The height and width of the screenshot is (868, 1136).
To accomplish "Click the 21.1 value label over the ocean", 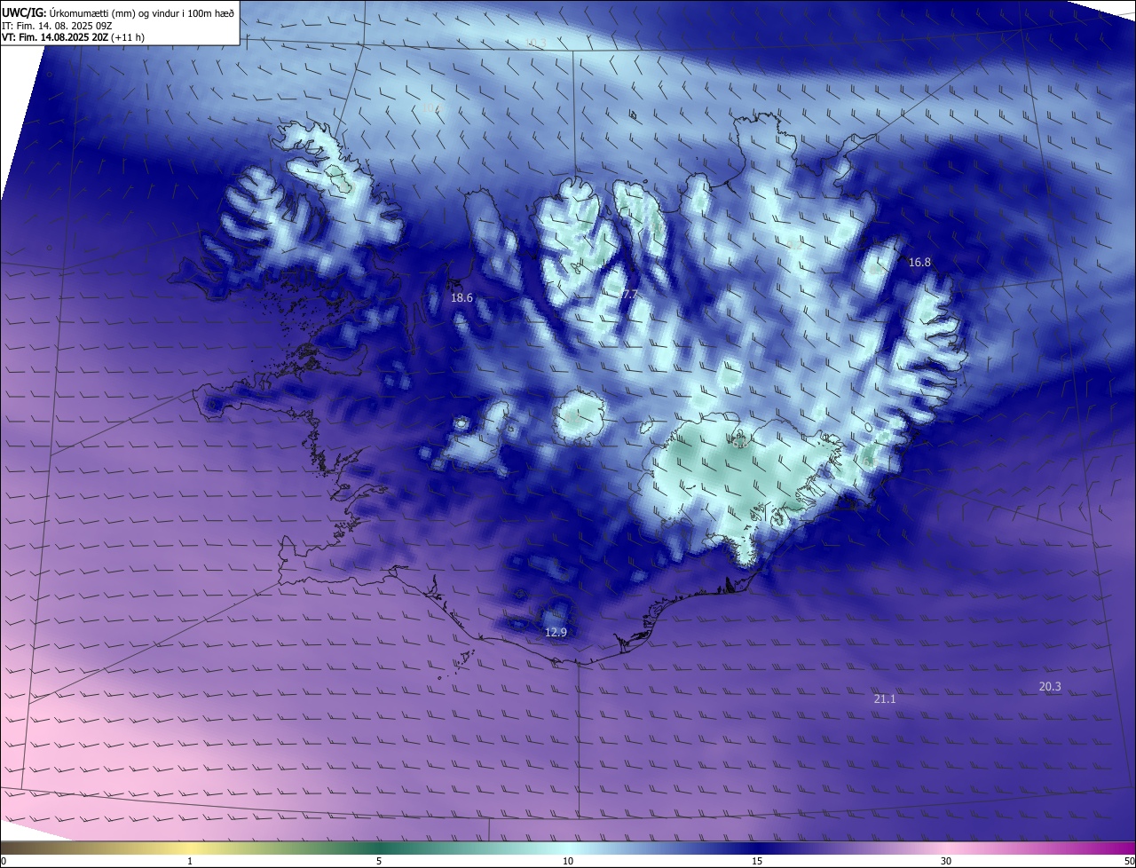I will [x=885, y=699].
